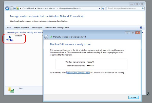Image resolution: width=152 pixels, height=103 pixels.
Task: Click the masked network security key value
Action: pyautogui.click(x=90, y=66)
